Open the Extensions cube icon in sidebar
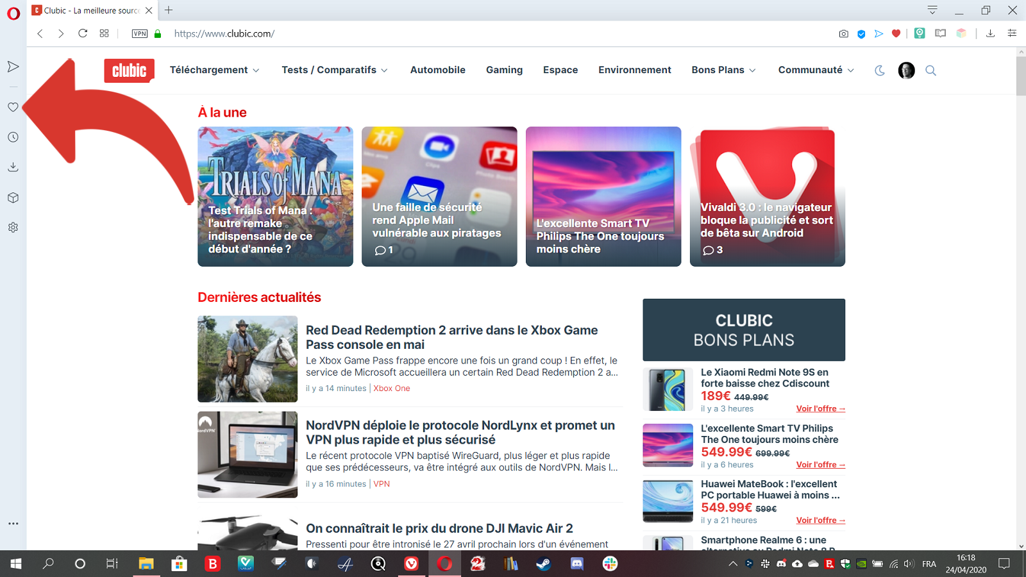 (x=13, y=197)
